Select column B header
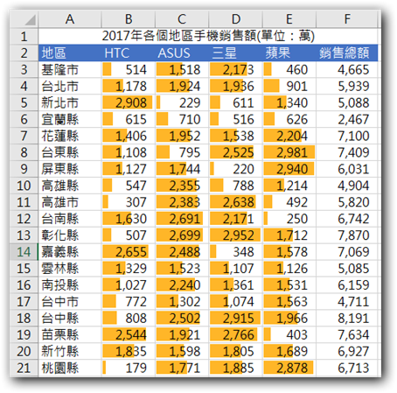The height and width of the screenshot is (393, 397). point(129,19)
